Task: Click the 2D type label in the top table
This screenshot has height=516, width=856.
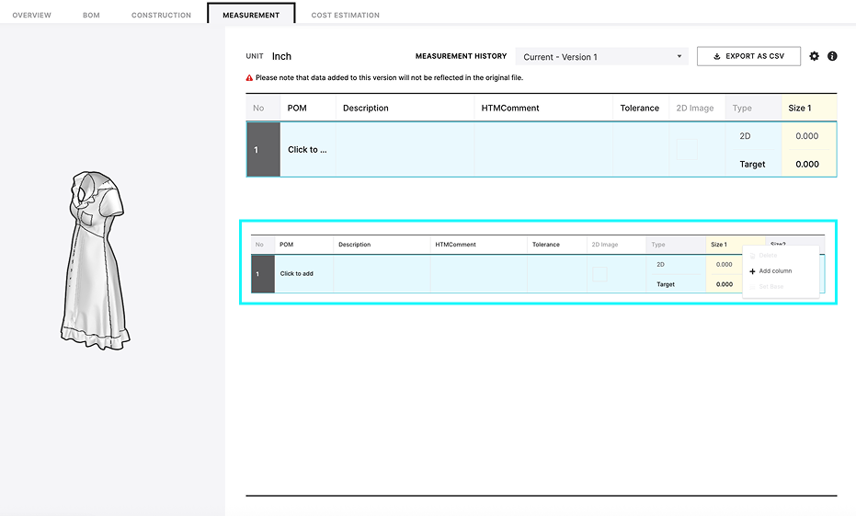Action: (x=745, y=136)
